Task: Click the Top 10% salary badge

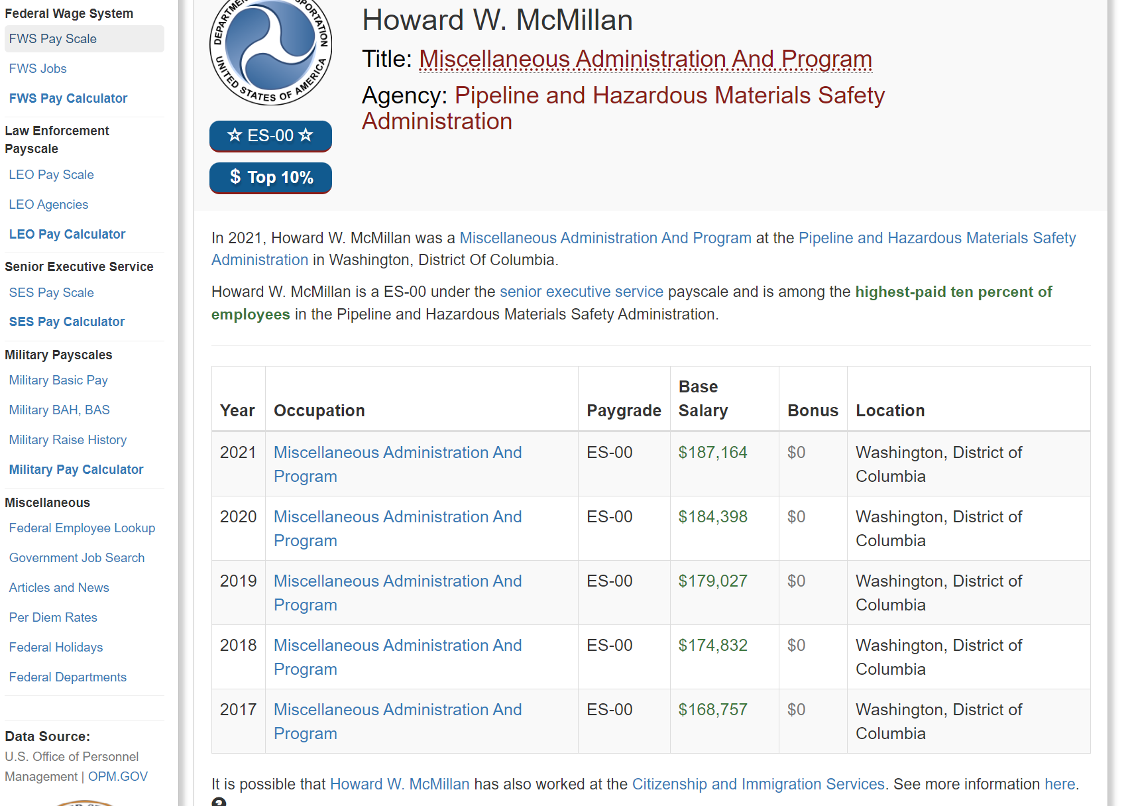Action: 270,178
